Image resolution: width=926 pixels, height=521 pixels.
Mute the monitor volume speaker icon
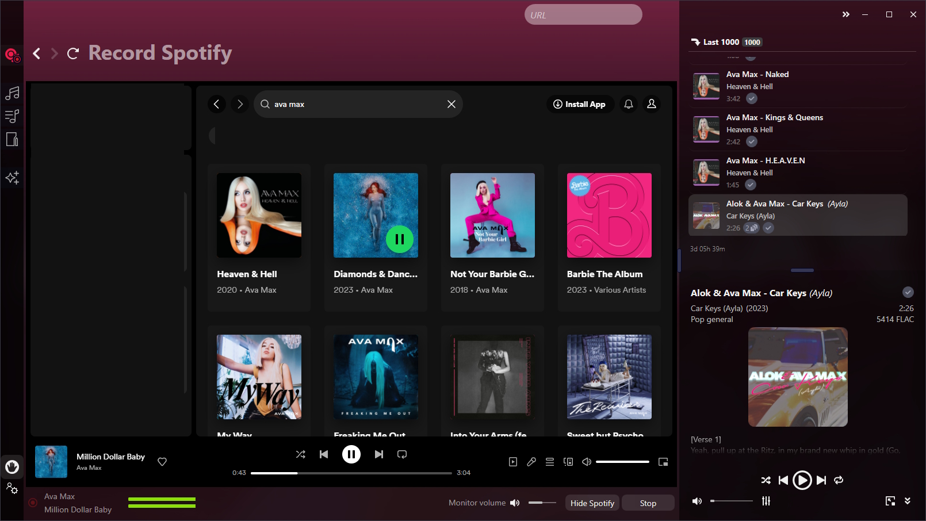tap(515, 503)
